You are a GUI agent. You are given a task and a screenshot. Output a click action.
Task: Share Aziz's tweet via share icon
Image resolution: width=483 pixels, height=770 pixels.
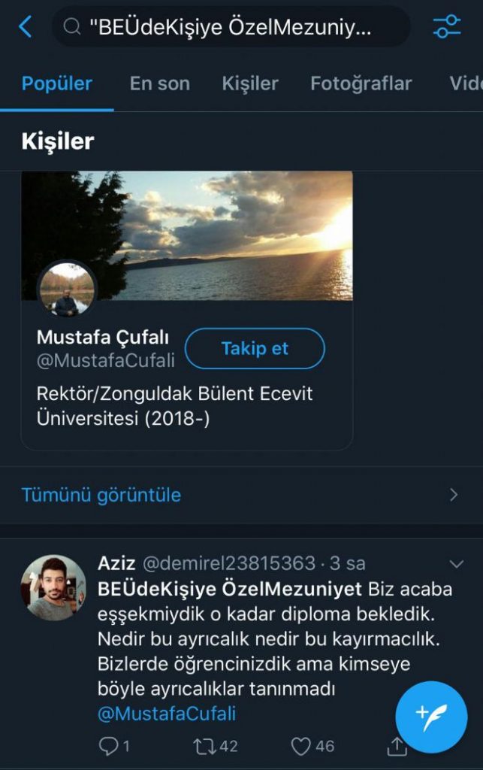click(397, 745)
